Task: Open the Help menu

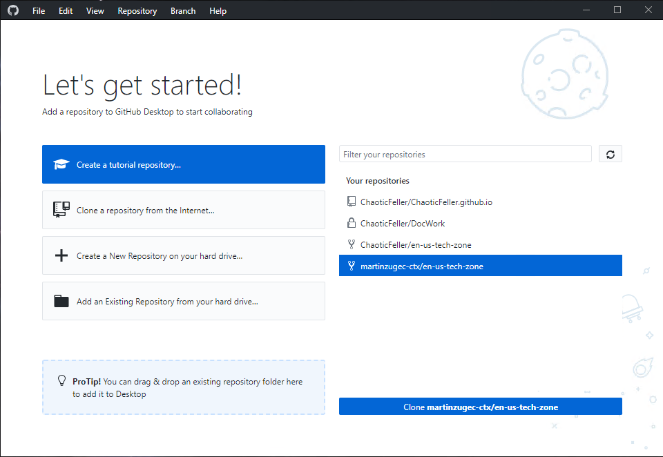Action: pyautogui.click(x=218, y=10)
